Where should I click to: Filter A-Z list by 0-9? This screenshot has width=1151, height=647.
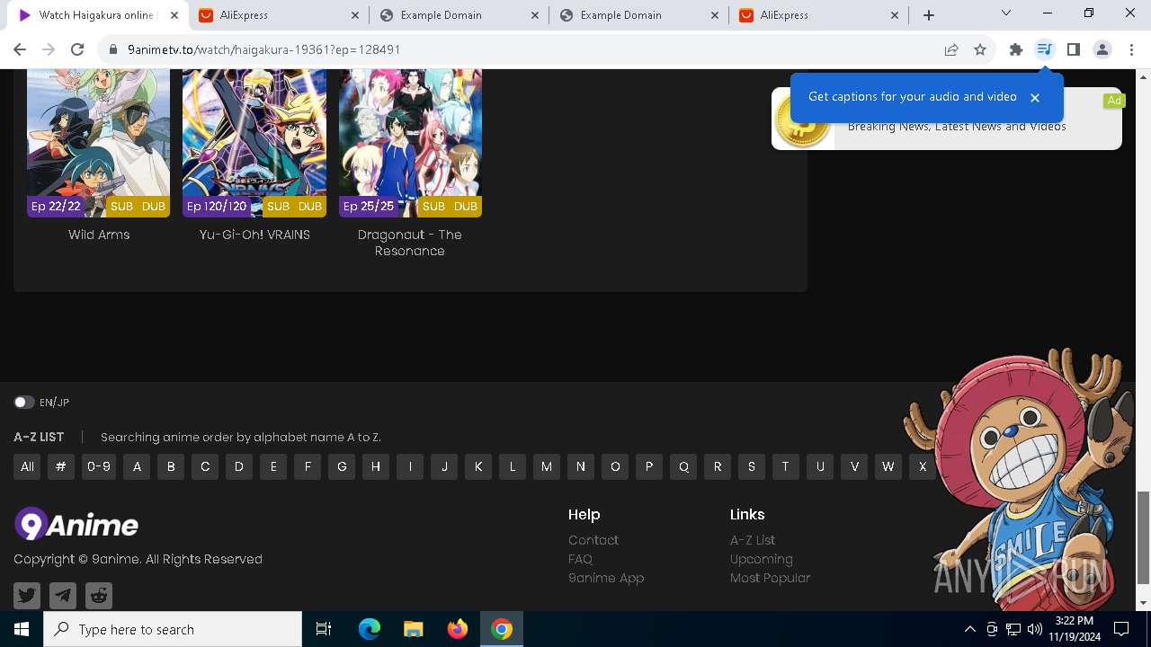click(99, 466)
